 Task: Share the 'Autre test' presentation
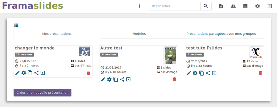point(122,79)
